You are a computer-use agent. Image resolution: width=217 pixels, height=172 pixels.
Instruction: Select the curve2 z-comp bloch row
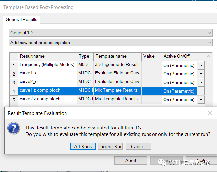(x=47, y=99)
